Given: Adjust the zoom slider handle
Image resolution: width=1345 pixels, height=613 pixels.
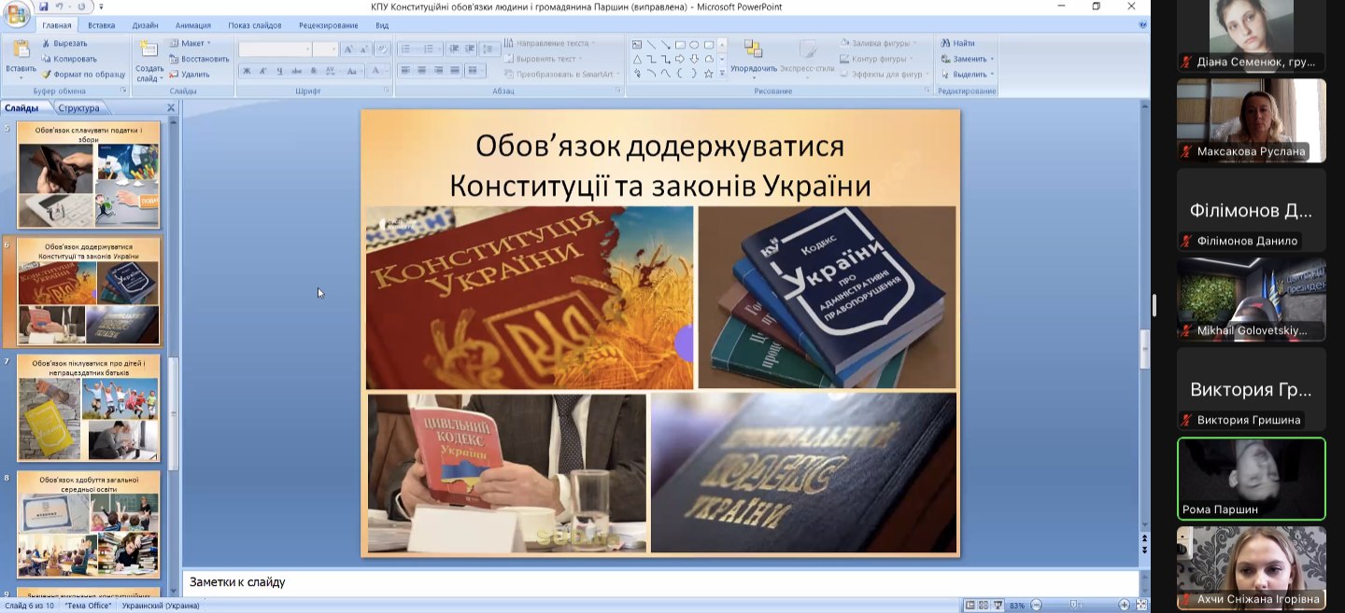Looking at the screenshot, I should point(1074,606).
